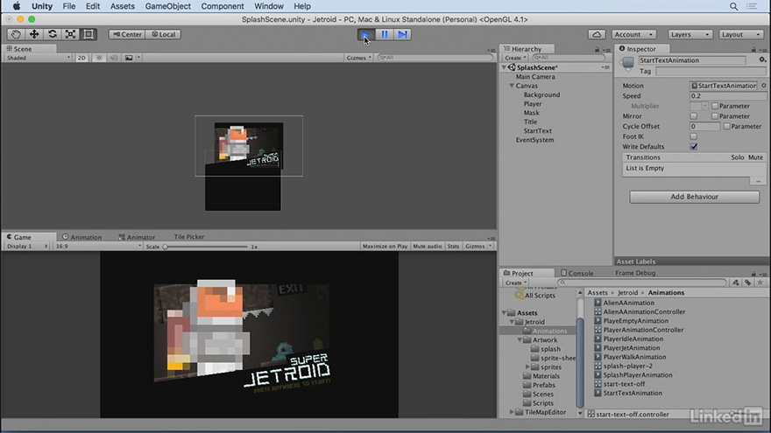
Task: Enable Cycle Offset Parameter checkbox
Action: pos(726,126)
